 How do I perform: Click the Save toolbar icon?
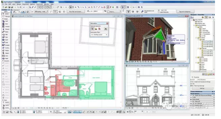coord(9,7)
